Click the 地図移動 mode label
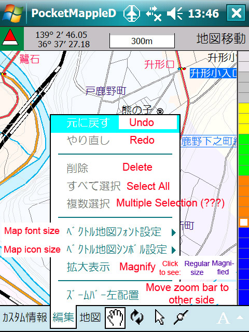Screen dimensions: 249x332 221,39
